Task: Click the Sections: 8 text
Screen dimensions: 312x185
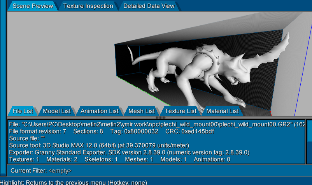Action: pyautogui.click(x=88, y=131)
